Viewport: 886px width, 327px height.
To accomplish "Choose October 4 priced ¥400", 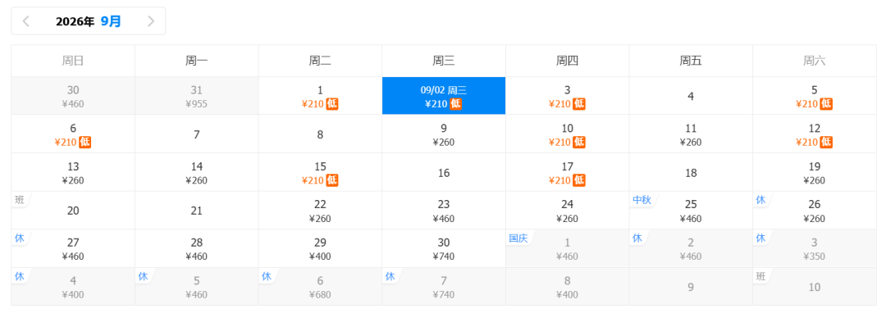I will (73, 287).
